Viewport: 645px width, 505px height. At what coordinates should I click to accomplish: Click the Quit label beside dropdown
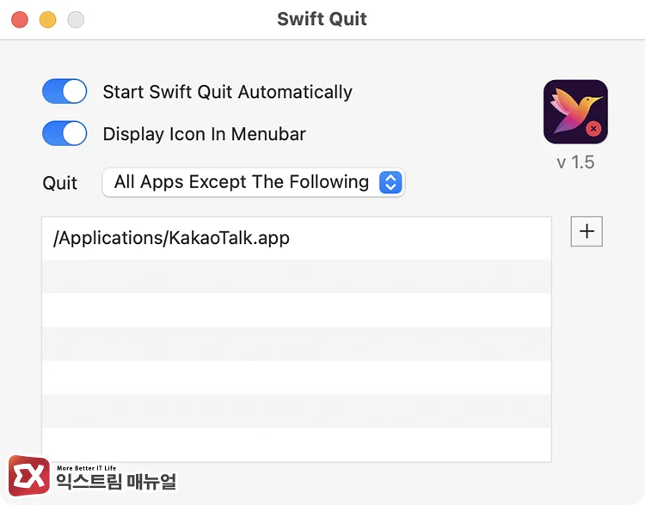(x=59, y=183)
